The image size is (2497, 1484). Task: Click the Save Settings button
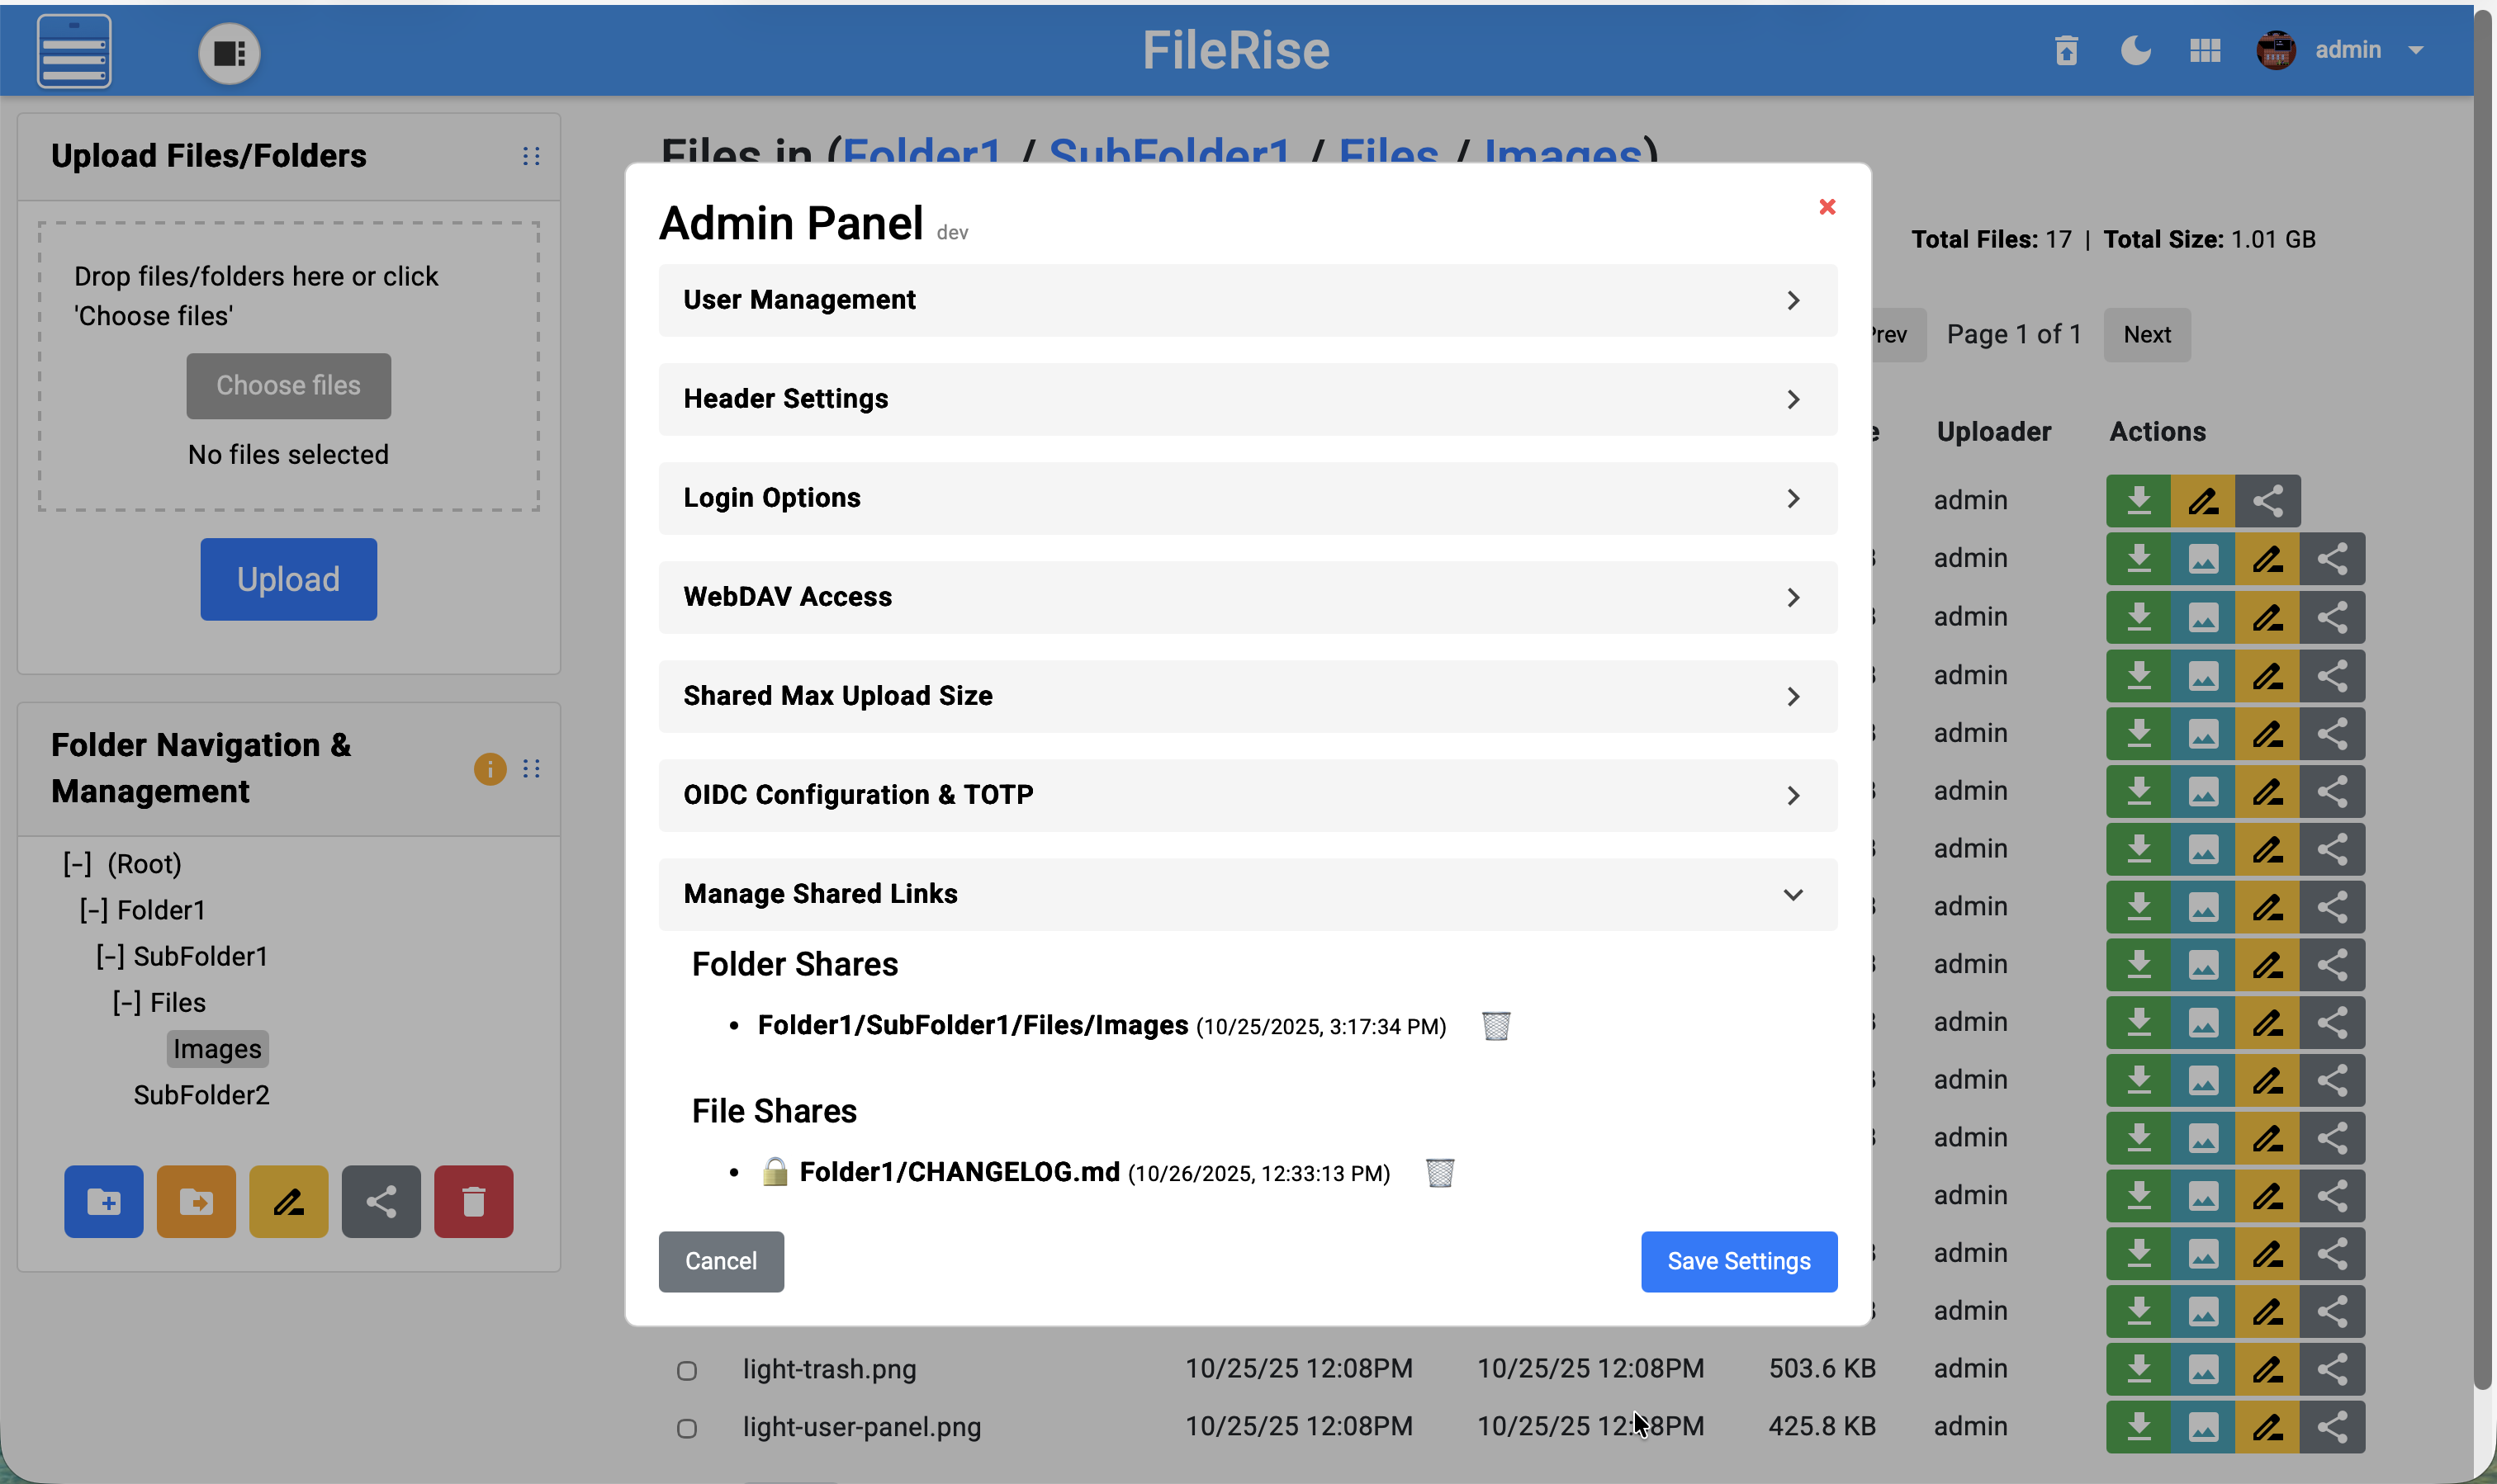point(1737,1261)
